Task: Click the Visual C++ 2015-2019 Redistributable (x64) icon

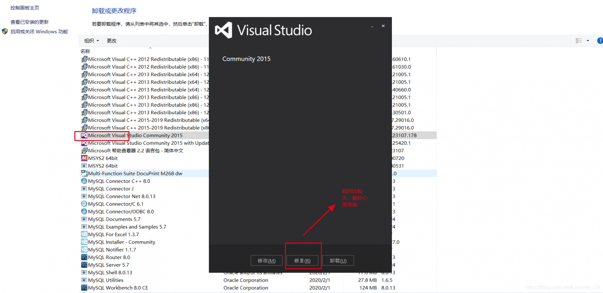Action: 84,120
